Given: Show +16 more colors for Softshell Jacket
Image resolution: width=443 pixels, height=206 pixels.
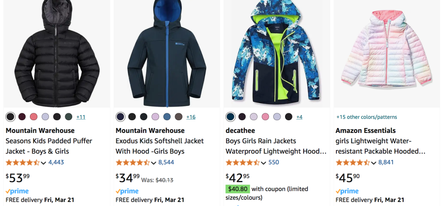Looking at the screenshot, I should pos(191,117).
